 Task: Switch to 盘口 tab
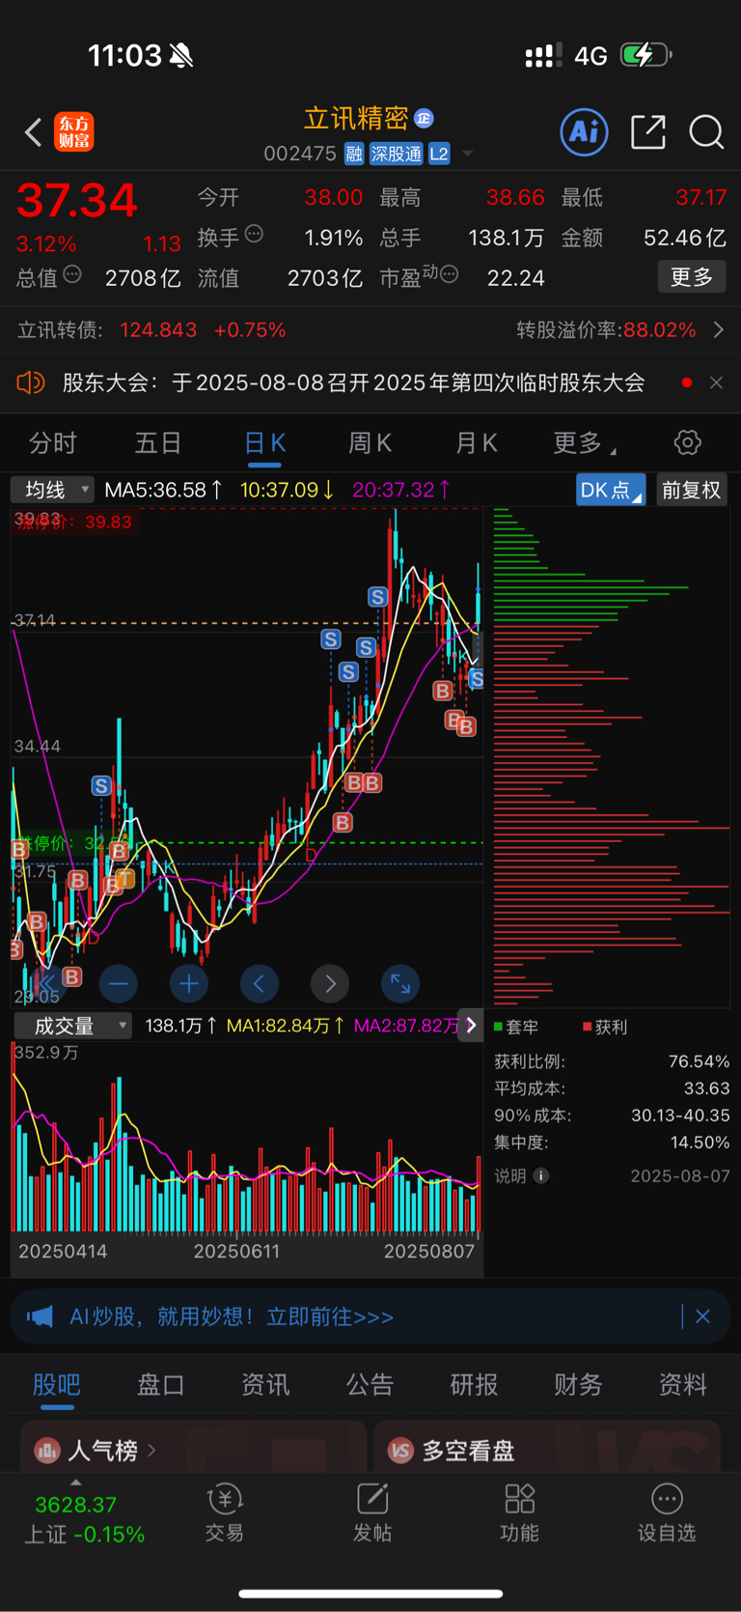click(161, 1385)
